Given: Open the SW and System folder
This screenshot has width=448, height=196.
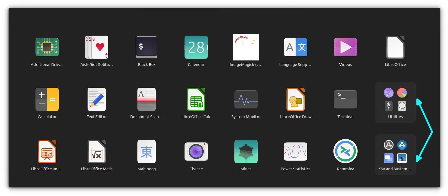Looking at the screenshot, I should click(395, 155).
